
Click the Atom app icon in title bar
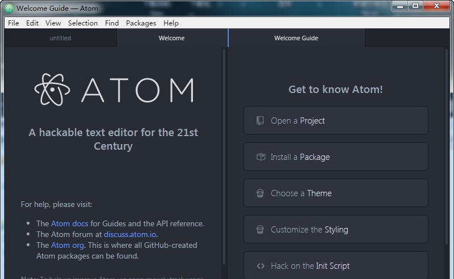pyautogui.click(x=9, y=8)
